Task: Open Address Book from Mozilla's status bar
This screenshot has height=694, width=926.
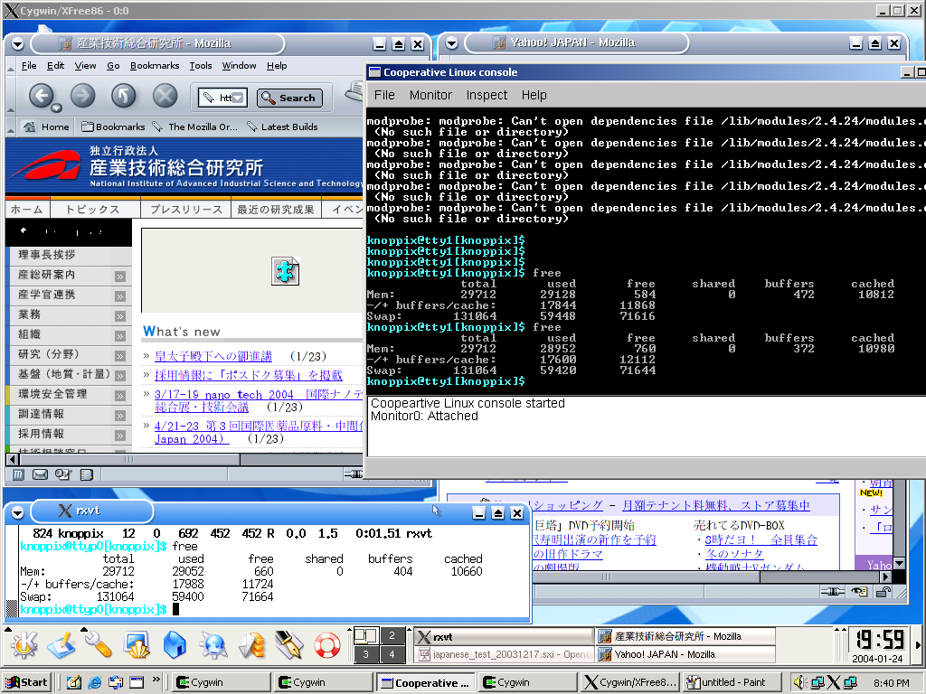Action: pyautogui.click(x=86, y=474)
